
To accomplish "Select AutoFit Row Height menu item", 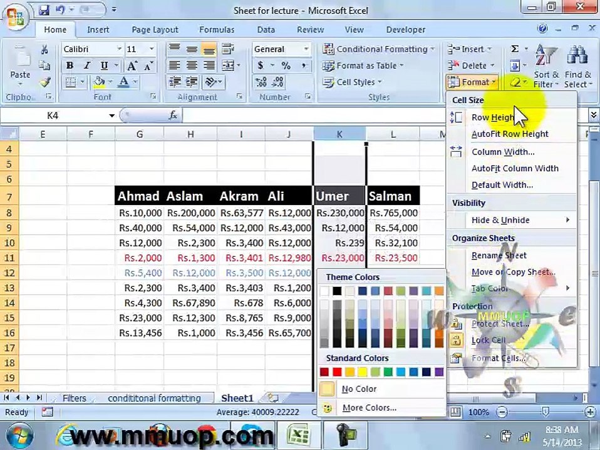I will [510, 134].
